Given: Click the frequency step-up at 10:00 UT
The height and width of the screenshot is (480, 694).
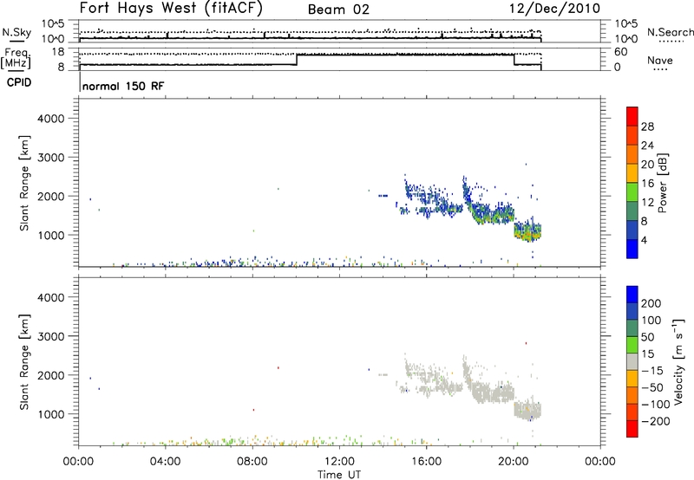Looking at the screenshot, I should coord(297,60).
